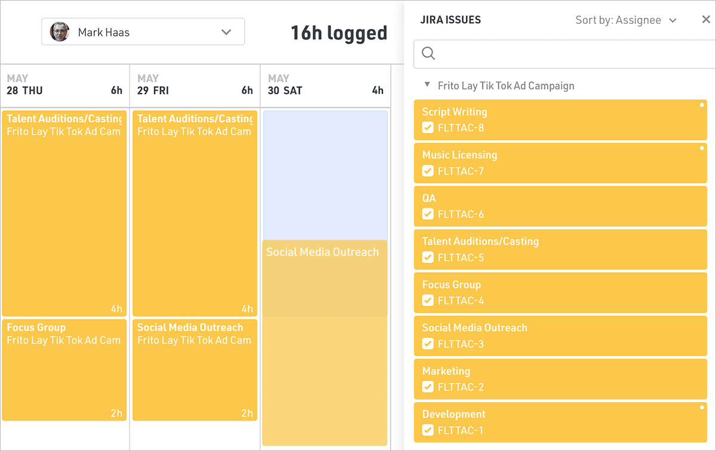Toggle the FLTTAC-1 checkbox
The width and height of the screenshot is (716, 451).
[x=428, y=430]
